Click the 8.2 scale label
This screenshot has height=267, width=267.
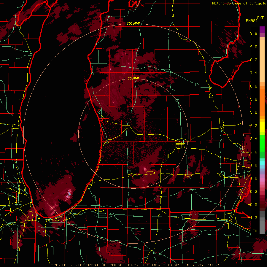254,60
